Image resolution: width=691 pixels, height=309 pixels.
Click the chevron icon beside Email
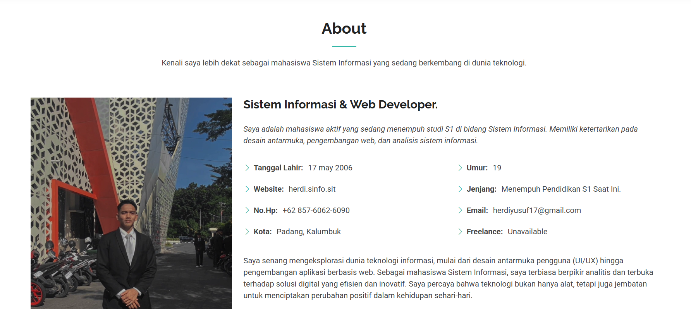(460, 210)
